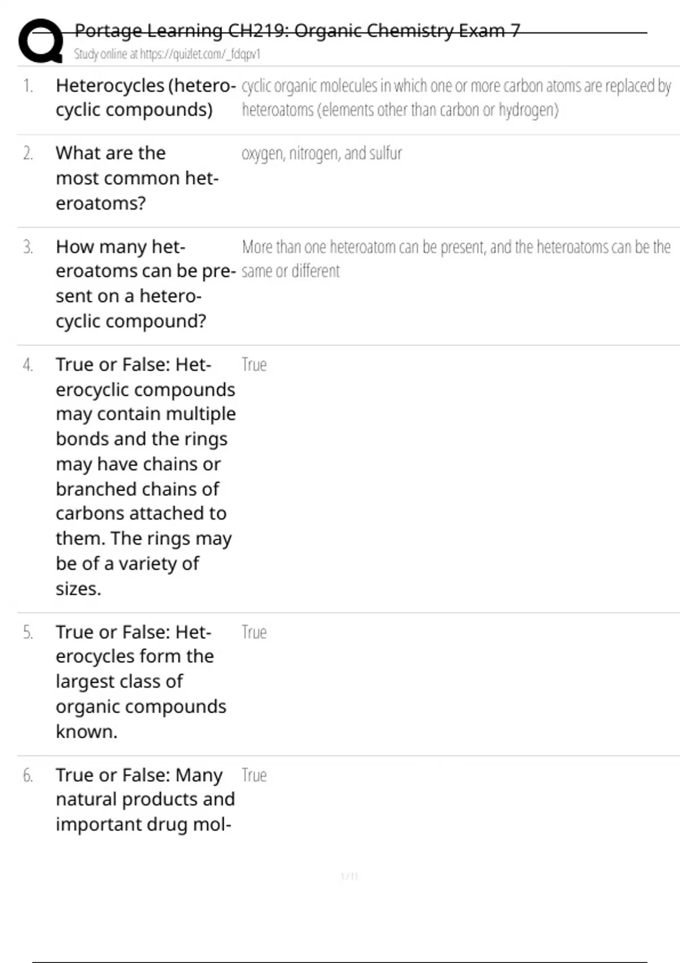Open the quizlet.com study online link
This screenshot has width=680, height=963.
tap(167, 54)
